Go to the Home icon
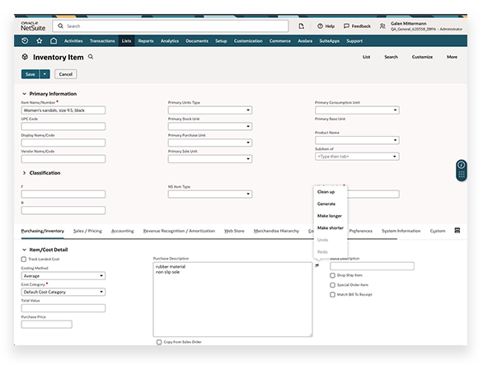483x365 pixels. point(54,40)
